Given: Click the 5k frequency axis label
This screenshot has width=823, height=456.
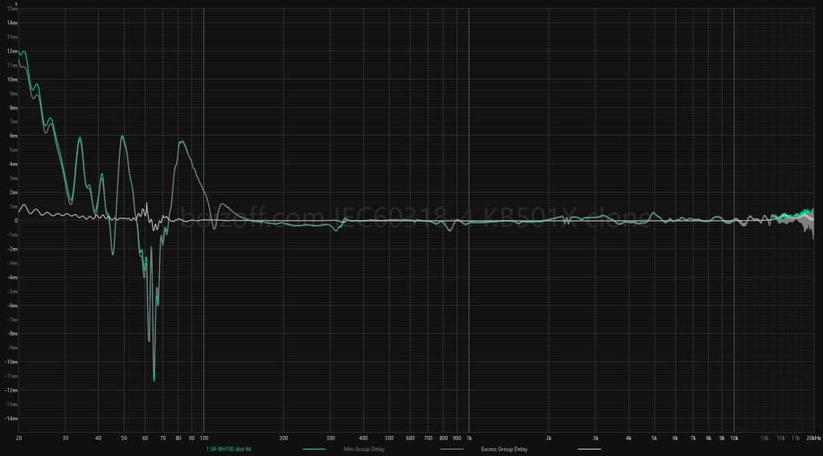Looking at the screenshot, I should [653, 438].
